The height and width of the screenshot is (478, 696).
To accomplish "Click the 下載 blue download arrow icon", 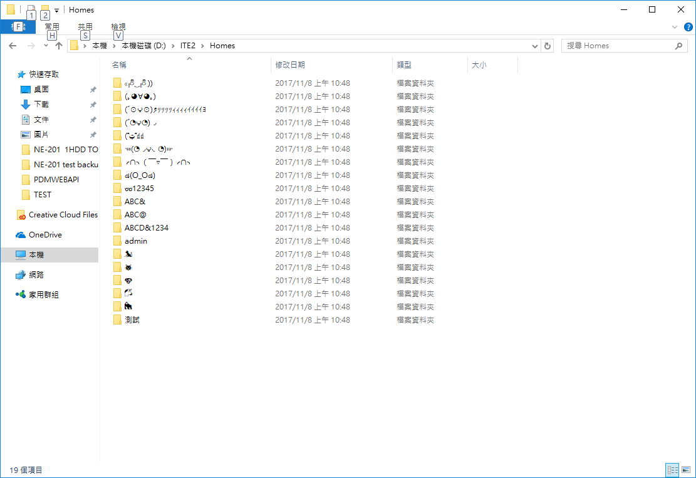I will point(25,105).
